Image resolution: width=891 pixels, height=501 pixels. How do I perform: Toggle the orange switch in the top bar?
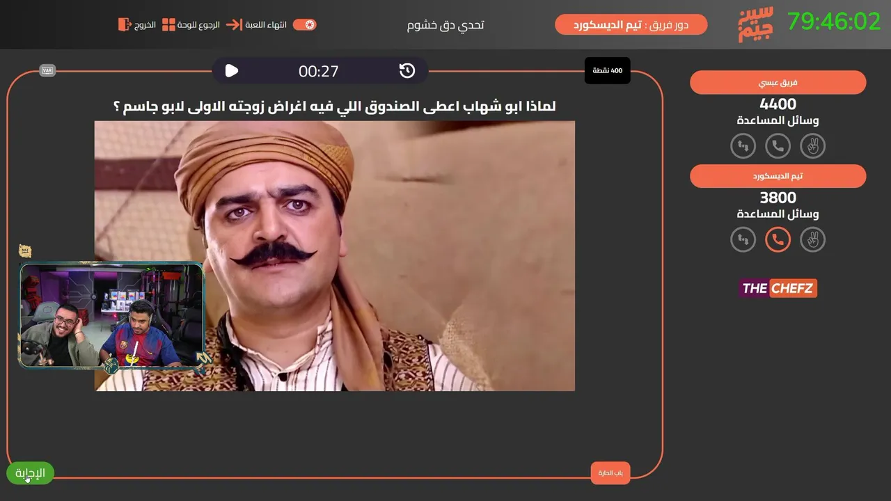(305, 24)
